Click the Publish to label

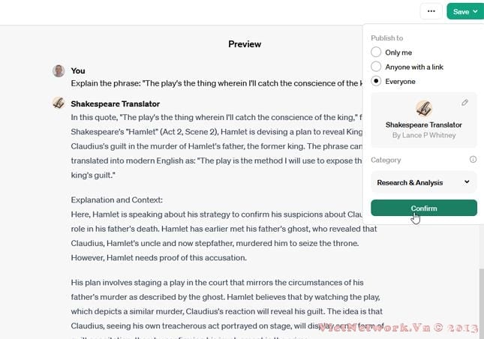(x=387, y=38)
